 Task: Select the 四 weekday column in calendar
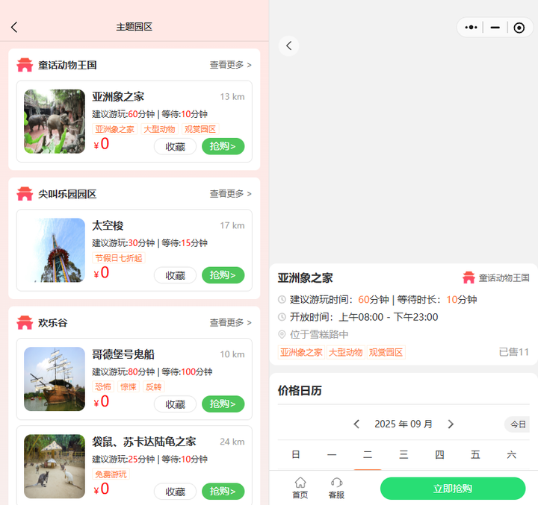pos(439,454)
